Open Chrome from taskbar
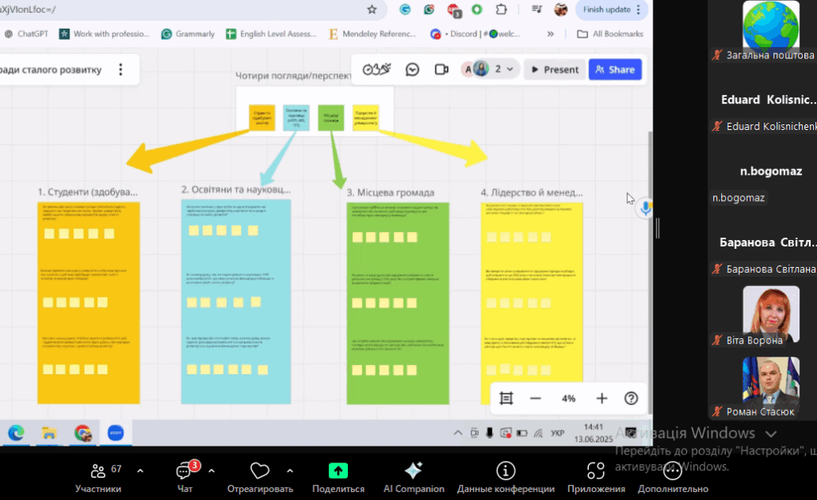 tap(83, 433)
